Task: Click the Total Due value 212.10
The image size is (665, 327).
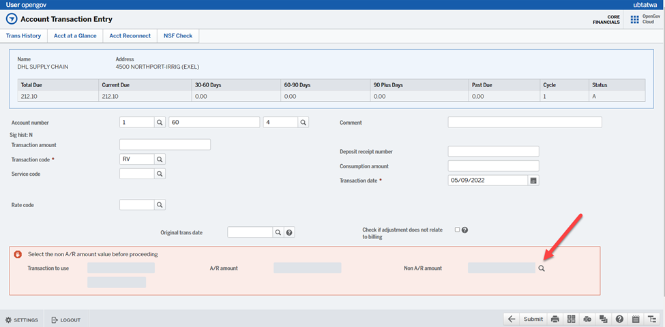Action: click(x=28, y=96)
